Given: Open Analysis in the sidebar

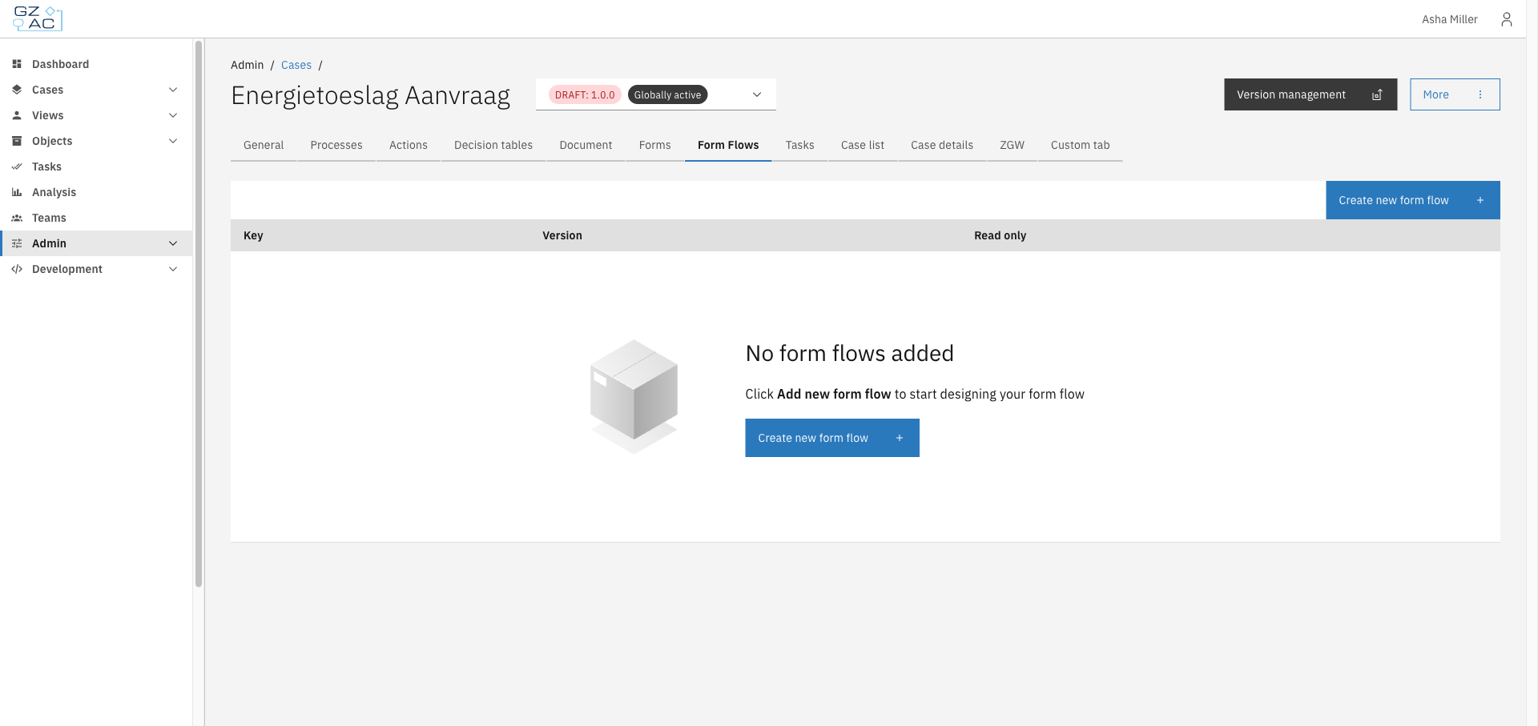Looking at the screenshot, I should 96,192.
